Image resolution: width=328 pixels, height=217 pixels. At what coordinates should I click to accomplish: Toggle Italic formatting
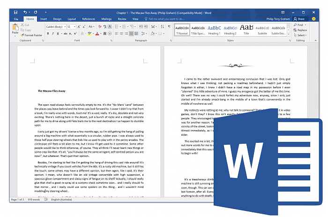(54, 34)
